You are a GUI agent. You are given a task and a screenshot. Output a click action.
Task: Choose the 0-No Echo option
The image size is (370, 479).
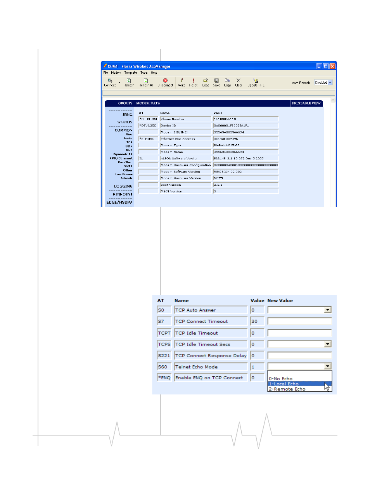pos(299,379)
